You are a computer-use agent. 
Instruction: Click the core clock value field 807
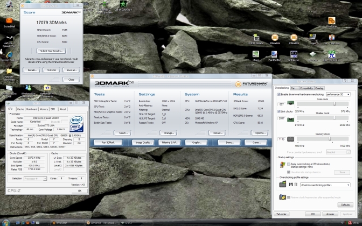281,104
